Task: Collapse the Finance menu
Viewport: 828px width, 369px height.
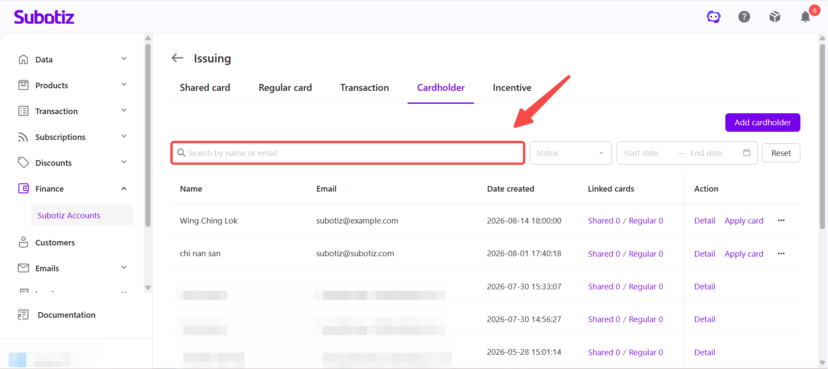Action: 124,189
